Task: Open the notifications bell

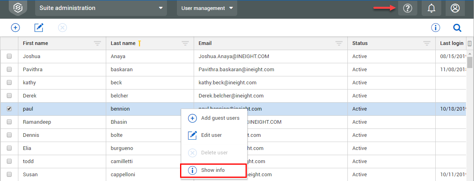Action: point(431,8)
